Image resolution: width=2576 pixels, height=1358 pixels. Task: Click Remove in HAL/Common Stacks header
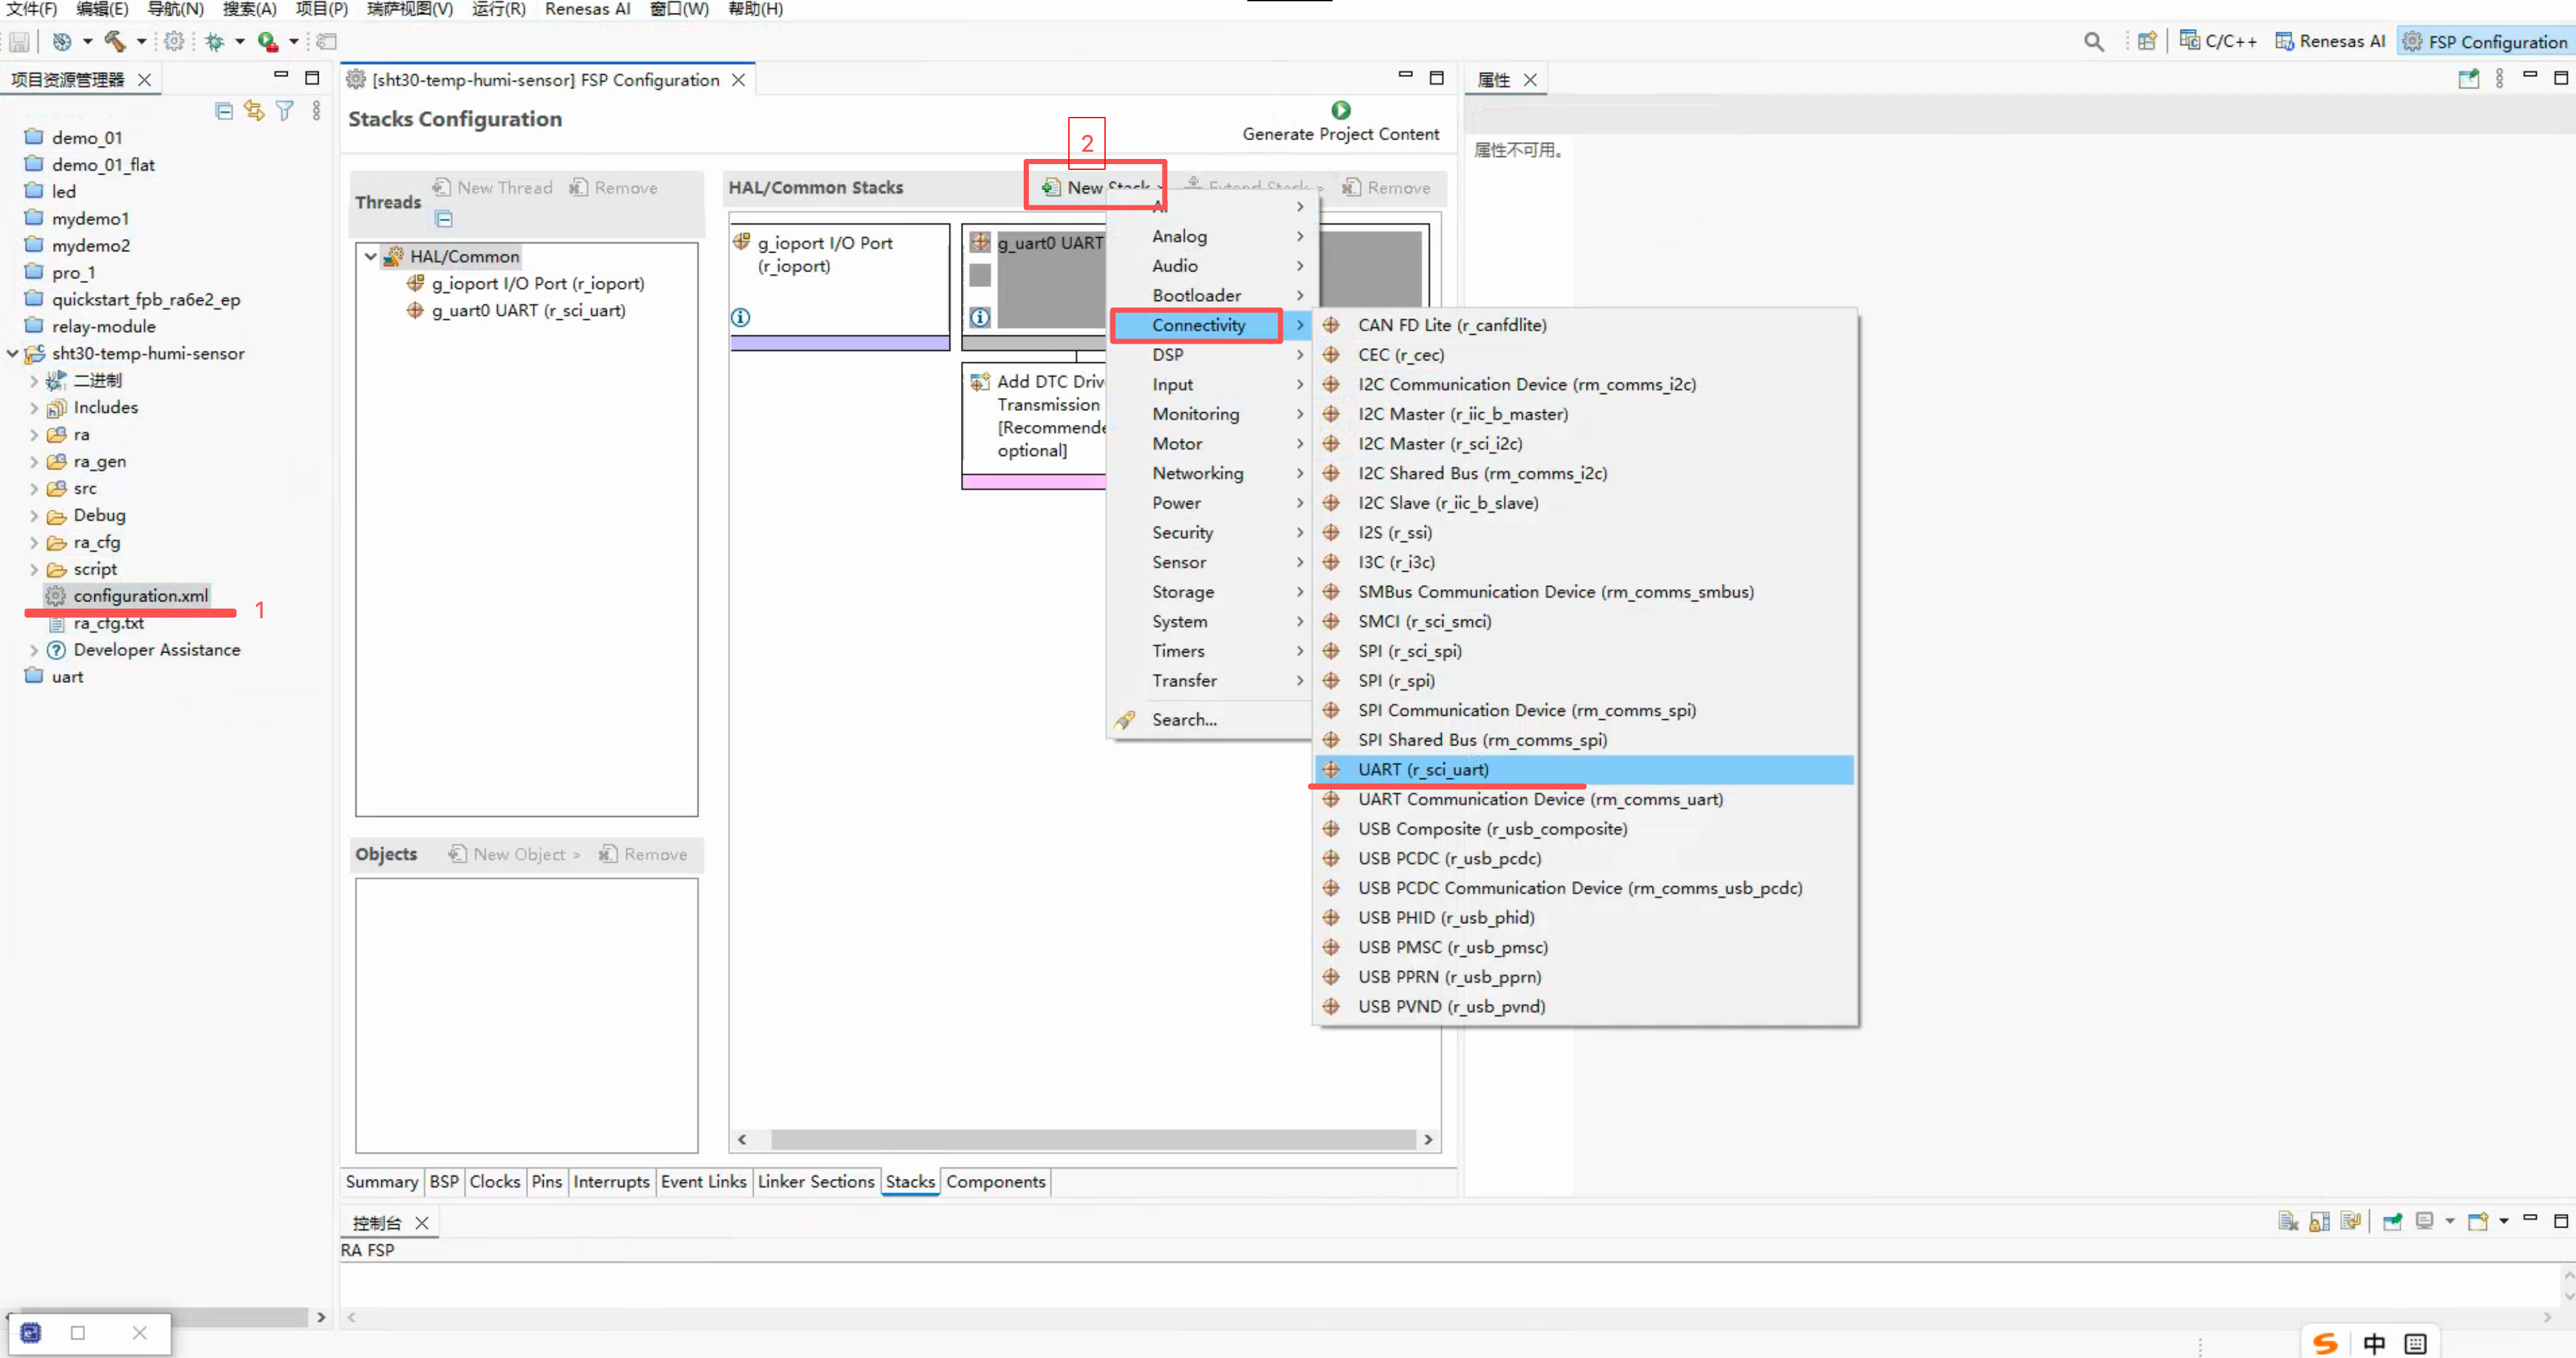(1386, 188)
